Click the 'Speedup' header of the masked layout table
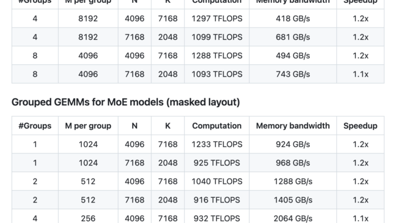The height and width of the screenshot is (223, 398). point(360,126)
